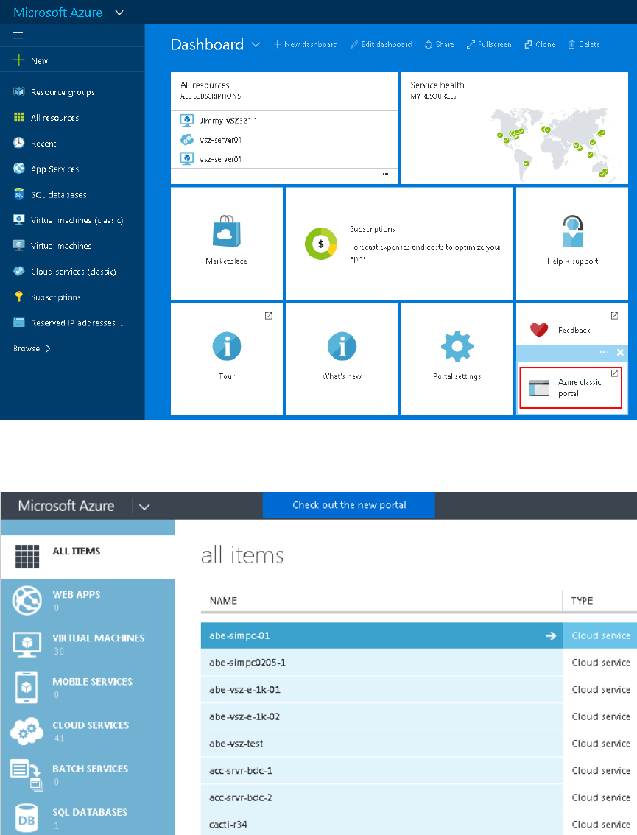Screen dimensions: 637x835
Task: Select abe-vsz-test row
Action: coord(418,744)
